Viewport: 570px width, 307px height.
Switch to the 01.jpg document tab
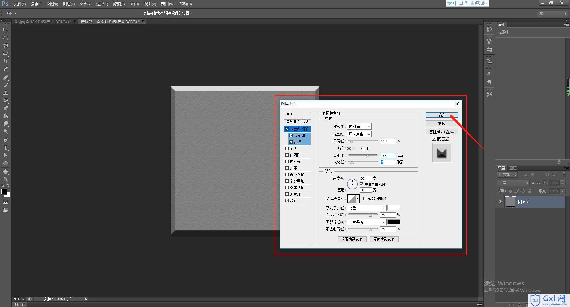click(x=43, y=22)
